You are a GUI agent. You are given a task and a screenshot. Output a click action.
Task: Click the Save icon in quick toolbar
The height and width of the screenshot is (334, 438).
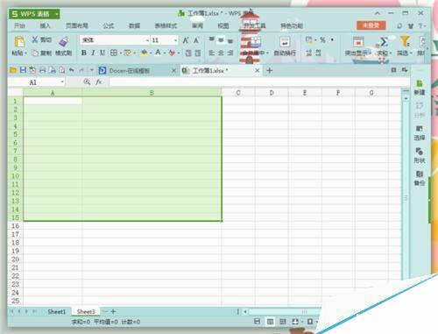(x=23, y=70)
